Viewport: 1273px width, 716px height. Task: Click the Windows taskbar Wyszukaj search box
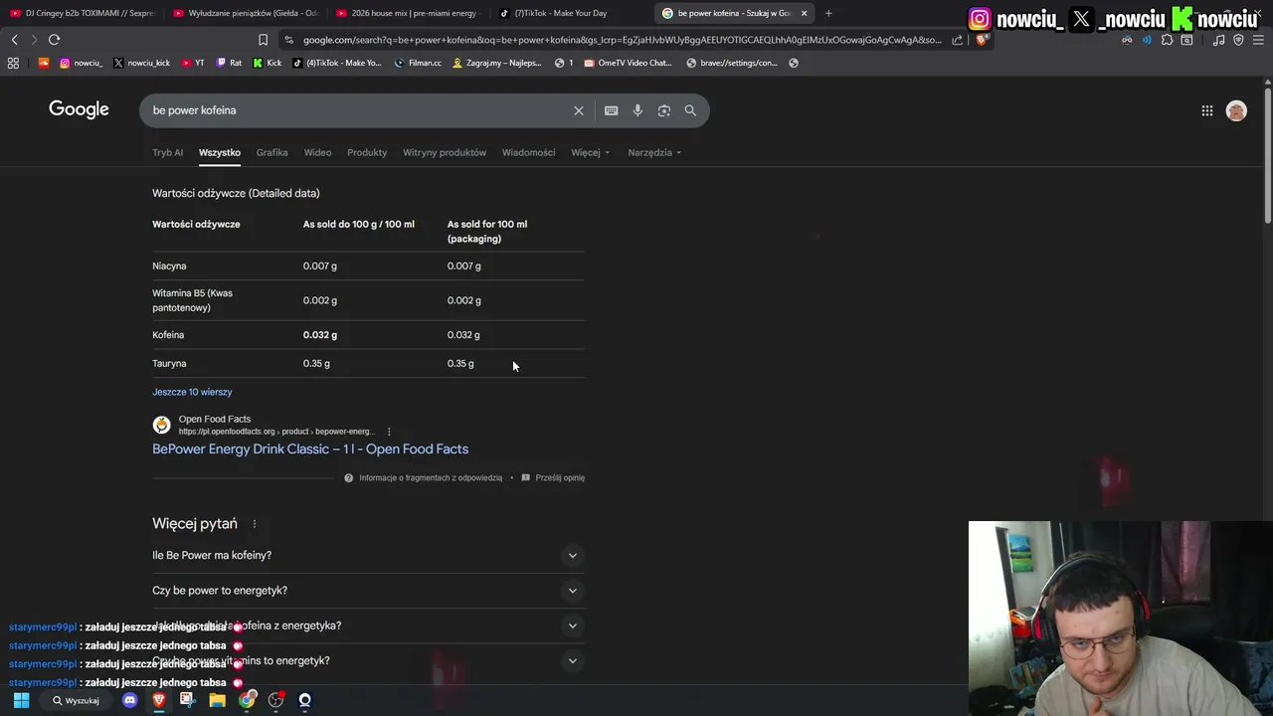[76, 700]
